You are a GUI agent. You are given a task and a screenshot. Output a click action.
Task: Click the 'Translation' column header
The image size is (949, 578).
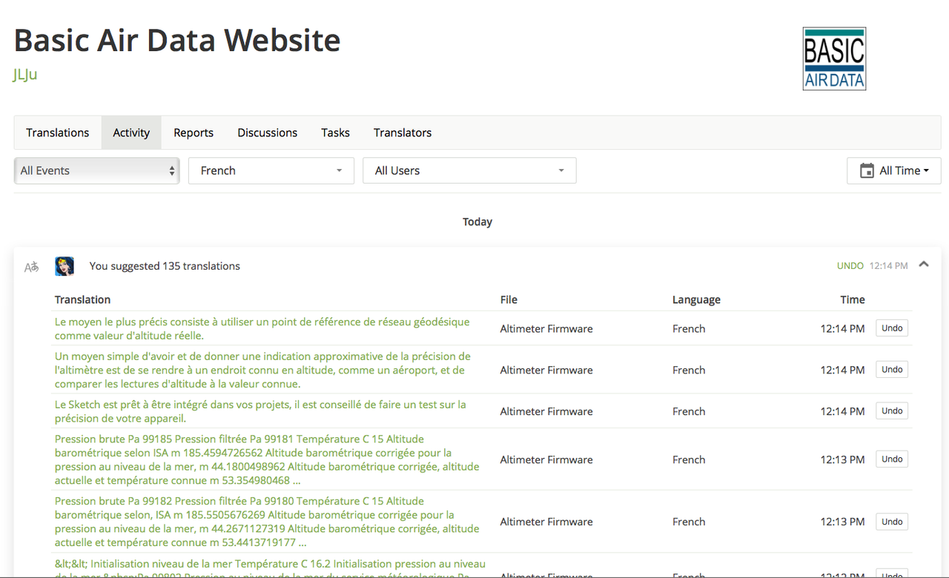click(x=82, y=299)
